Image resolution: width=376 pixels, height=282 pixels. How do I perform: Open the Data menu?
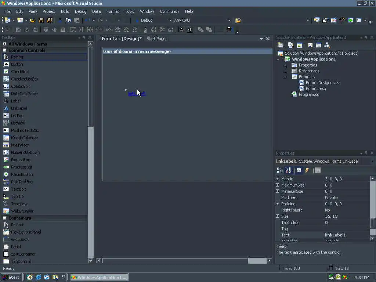click(97, 11)
